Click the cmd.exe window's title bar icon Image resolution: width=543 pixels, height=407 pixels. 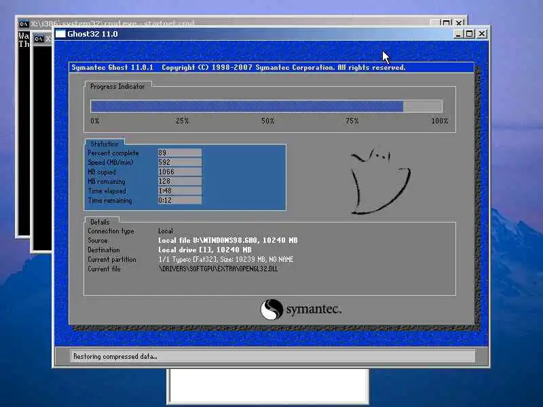24,24
